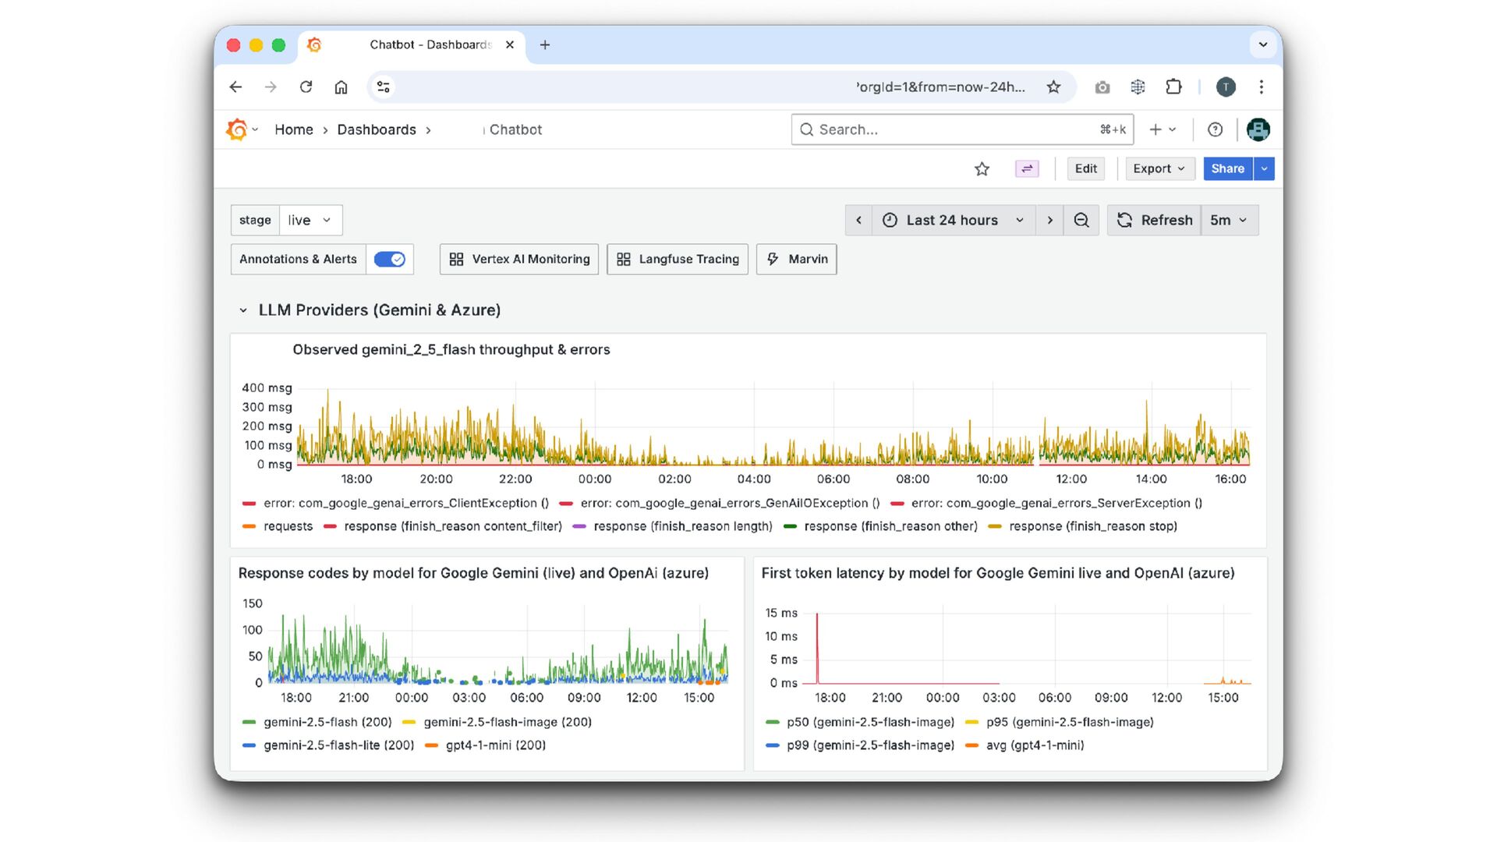The width and height of the screenshot is (1497, 842).
Task: Shift time range forward arrow
Action: pyautogui.click(x=1049, y=220)
